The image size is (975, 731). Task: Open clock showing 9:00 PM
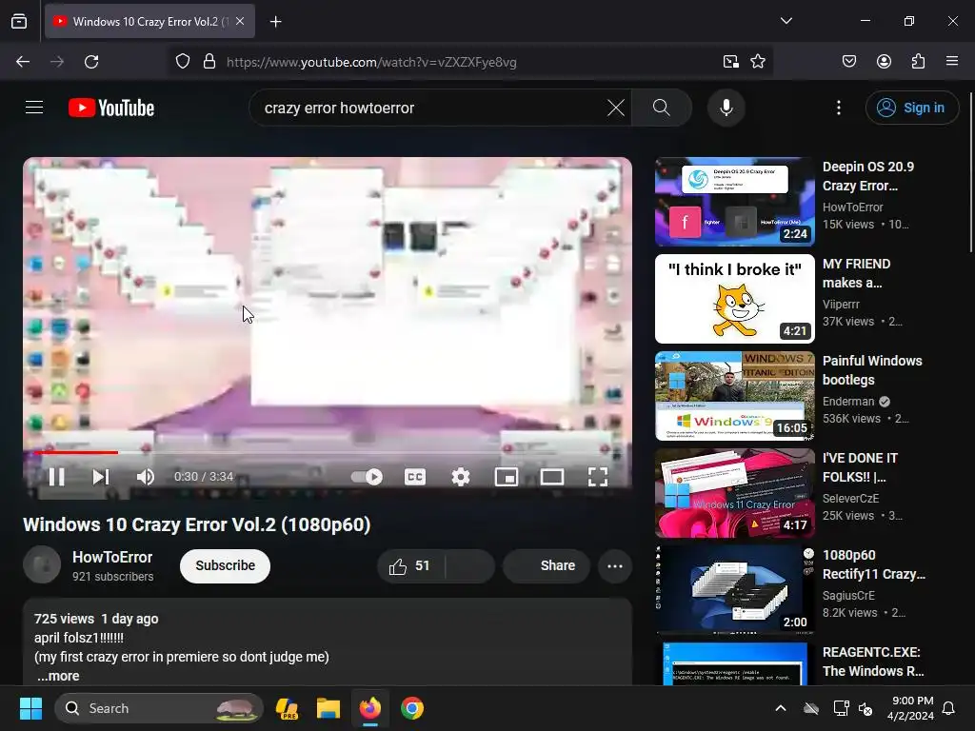point(910,708)
